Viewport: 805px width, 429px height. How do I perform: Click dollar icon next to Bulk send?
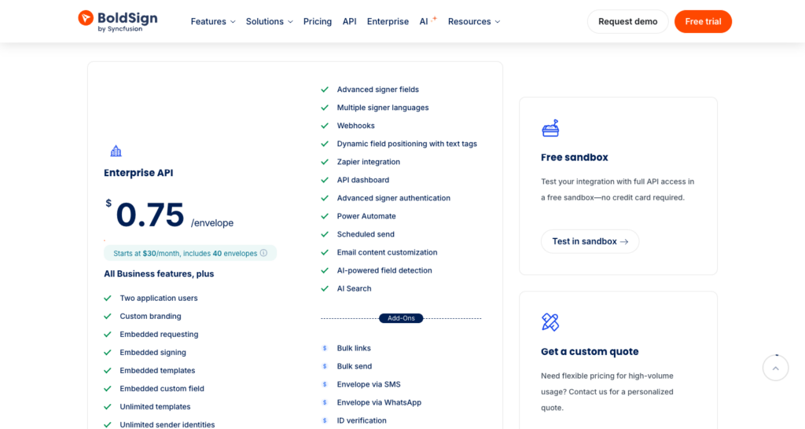pyautogui.click(x=325, y=366)
